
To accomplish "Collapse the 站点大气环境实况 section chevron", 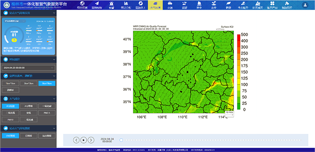I will pyautogui.click(x=54, y=13).
